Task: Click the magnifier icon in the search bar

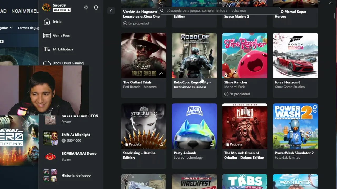Action: tap(162, 10)
